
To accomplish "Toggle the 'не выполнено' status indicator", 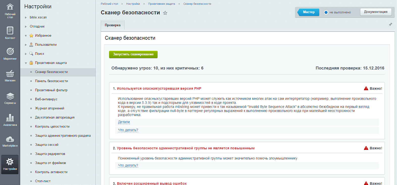I will point(326,12).
